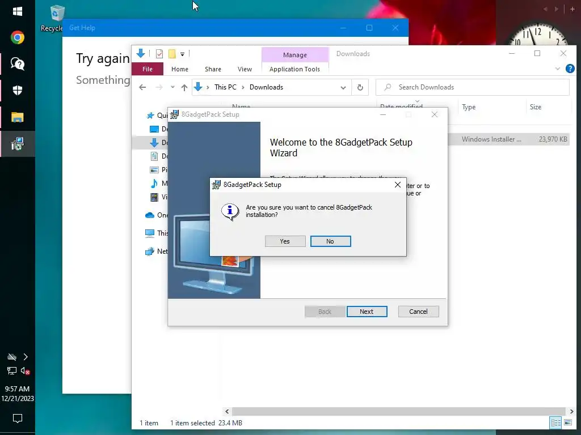Show hidden system tray icons
The image size is (581, 435).
coord(25,357)
